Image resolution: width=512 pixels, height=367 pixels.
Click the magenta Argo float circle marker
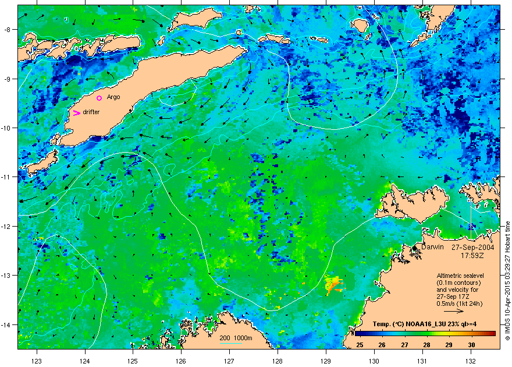point(99,98)
